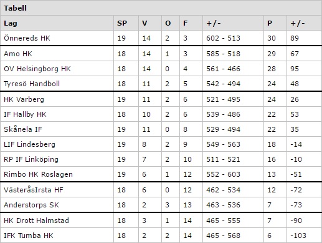The width and height of the screenshot is (322, 243).
Task: Open IFK Tumba HK team entry
Action: coord(29,236)
